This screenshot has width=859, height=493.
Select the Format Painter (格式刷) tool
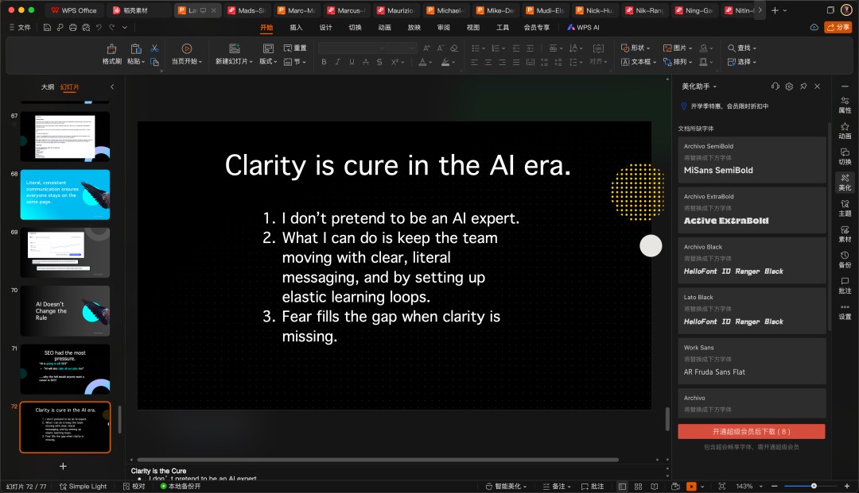point(112,54)
